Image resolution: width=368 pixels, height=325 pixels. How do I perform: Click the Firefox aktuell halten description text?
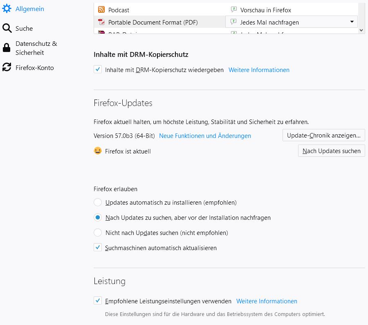coord(201,122)
